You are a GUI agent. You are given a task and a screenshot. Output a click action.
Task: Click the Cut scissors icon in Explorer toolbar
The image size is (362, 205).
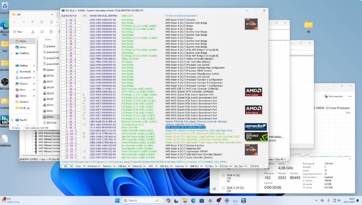point(33,32)
